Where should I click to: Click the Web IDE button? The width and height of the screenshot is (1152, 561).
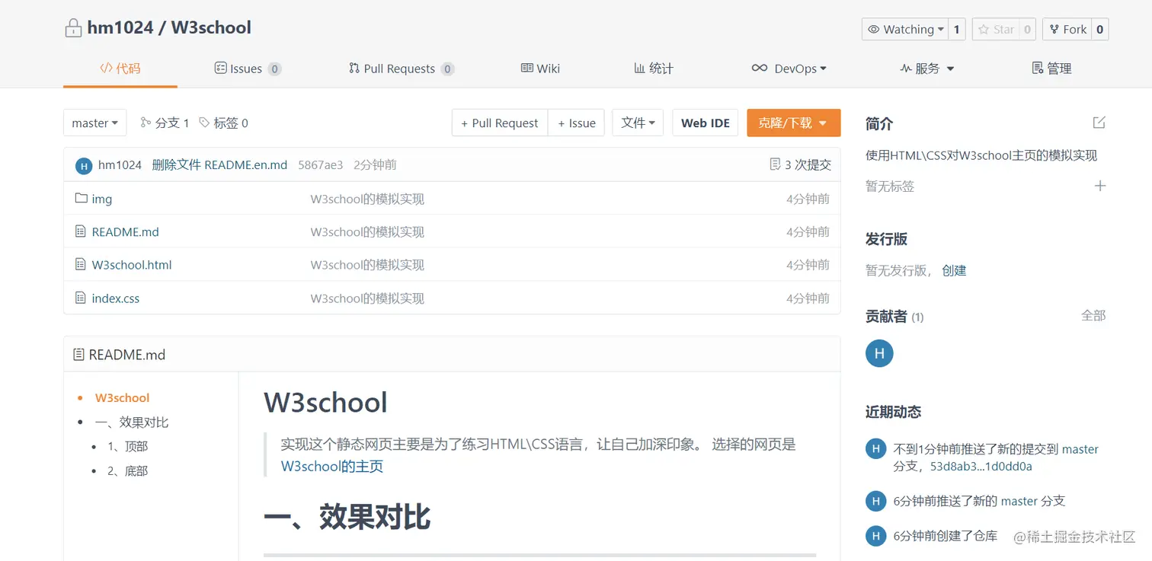pos(705,123)
